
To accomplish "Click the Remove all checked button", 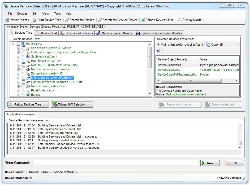I will click(180, 105).
